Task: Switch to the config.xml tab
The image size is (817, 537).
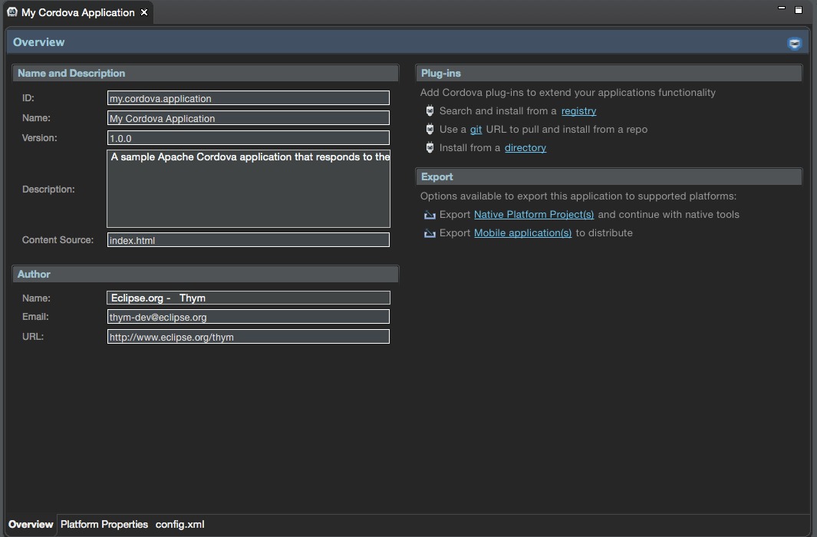Action: pos(180,524)
